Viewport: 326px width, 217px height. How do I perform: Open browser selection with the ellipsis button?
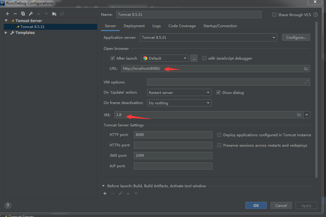(x=194, y=58)
